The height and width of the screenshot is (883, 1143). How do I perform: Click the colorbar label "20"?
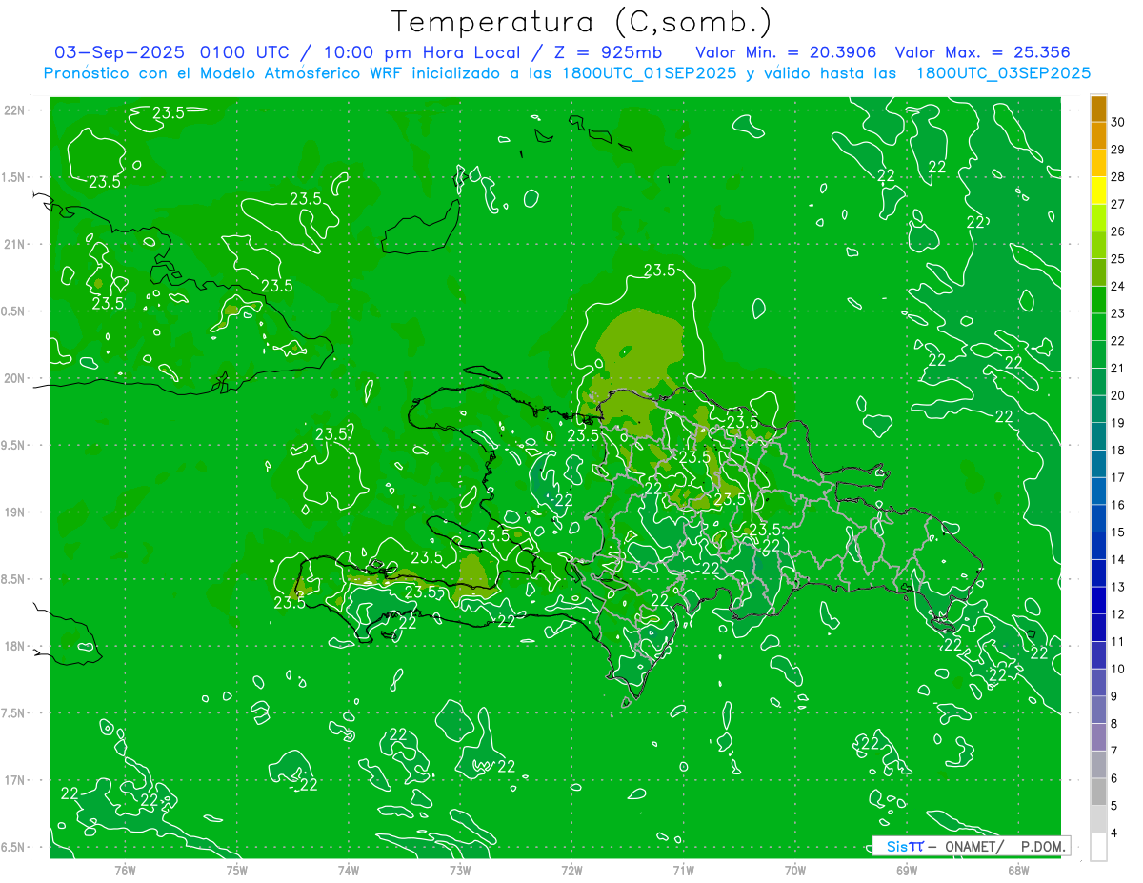(1118, 395)
